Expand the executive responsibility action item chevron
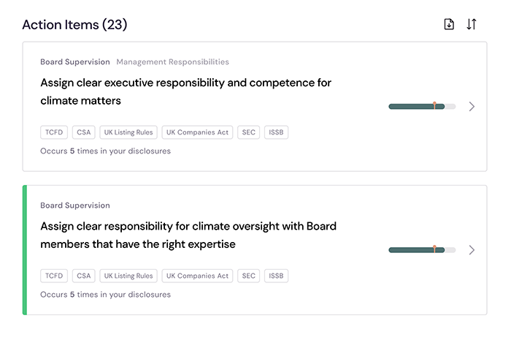 click(472, 106)
